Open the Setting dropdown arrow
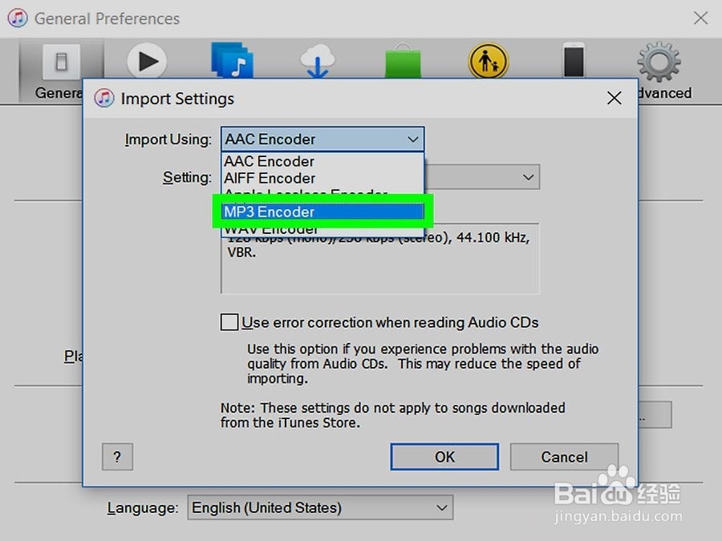The height and width of the screenshot is (541, 722). (x=528, y=177)
